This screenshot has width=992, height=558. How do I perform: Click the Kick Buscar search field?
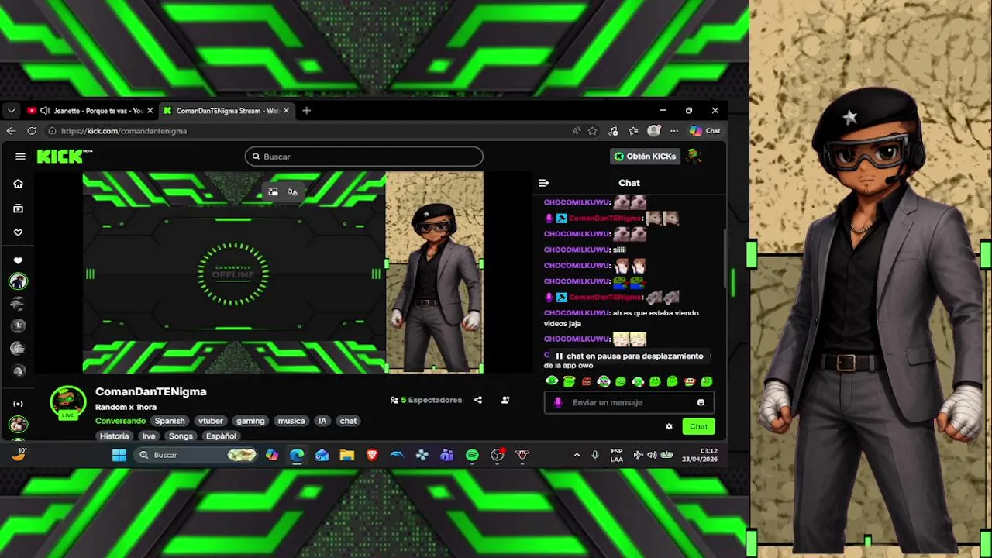364,157
